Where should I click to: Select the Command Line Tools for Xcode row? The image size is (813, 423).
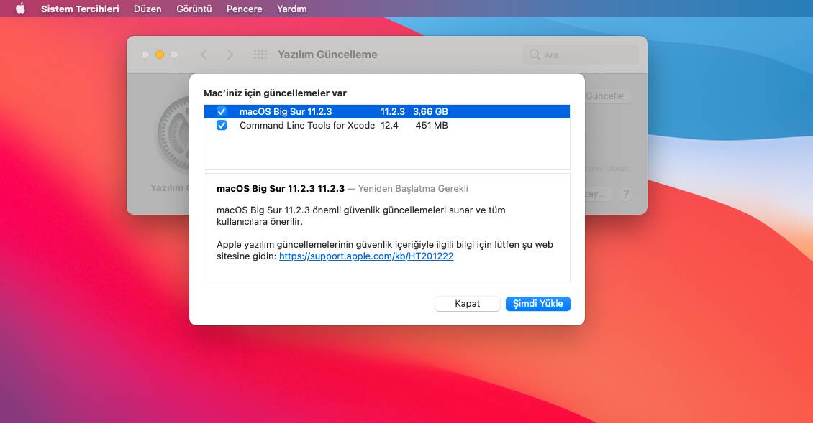click(x=387, y=125)
